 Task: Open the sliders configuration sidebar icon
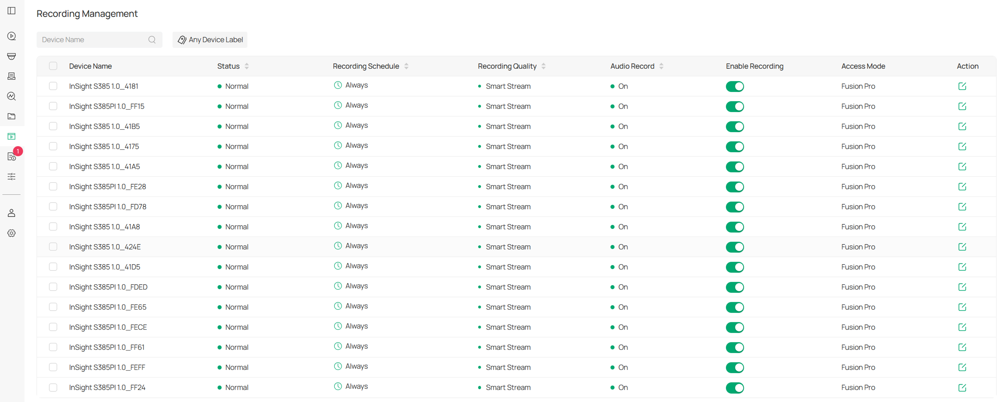[12, 177]
